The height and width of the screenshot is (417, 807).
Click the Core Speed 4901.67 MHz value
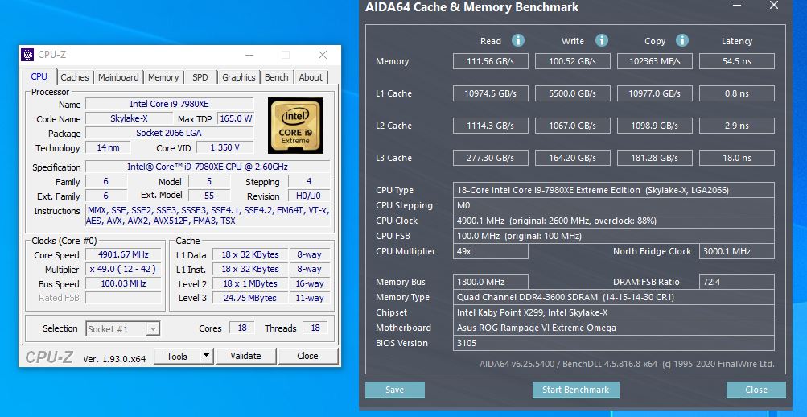[123, 255]
